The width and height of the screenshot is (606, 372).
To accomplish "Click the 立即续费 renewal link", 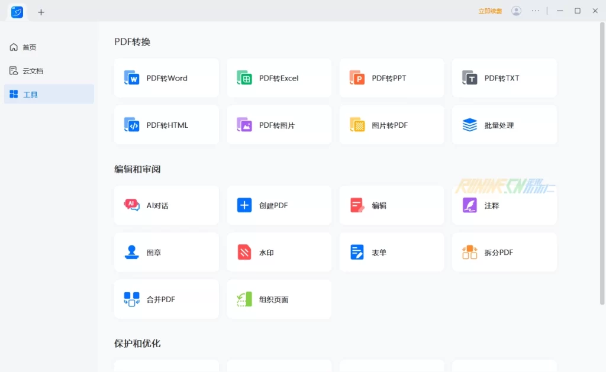I will coord(490,11).
